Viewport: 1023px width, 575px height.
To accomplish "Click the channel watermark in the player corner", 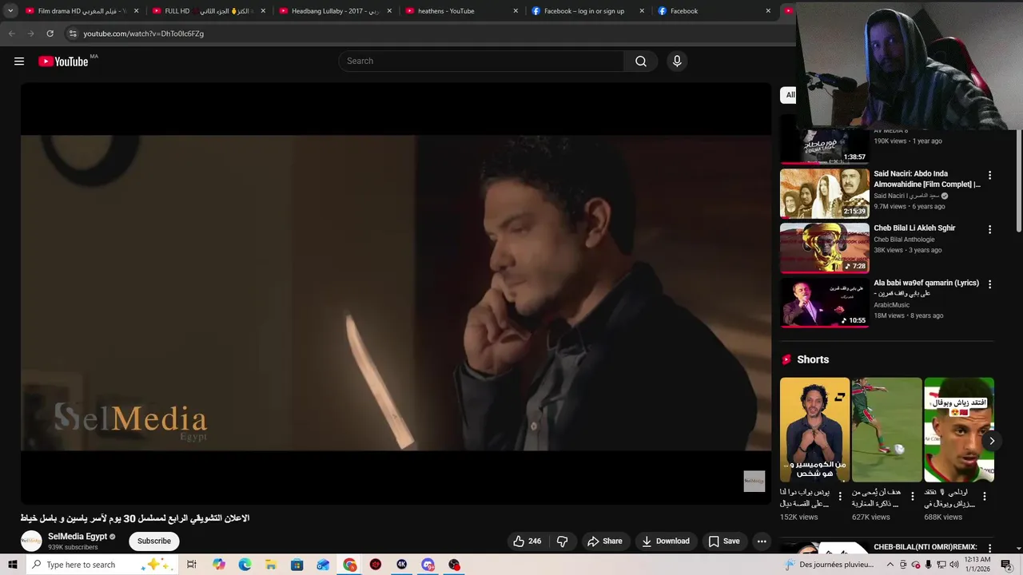I will tap(754, 481).
